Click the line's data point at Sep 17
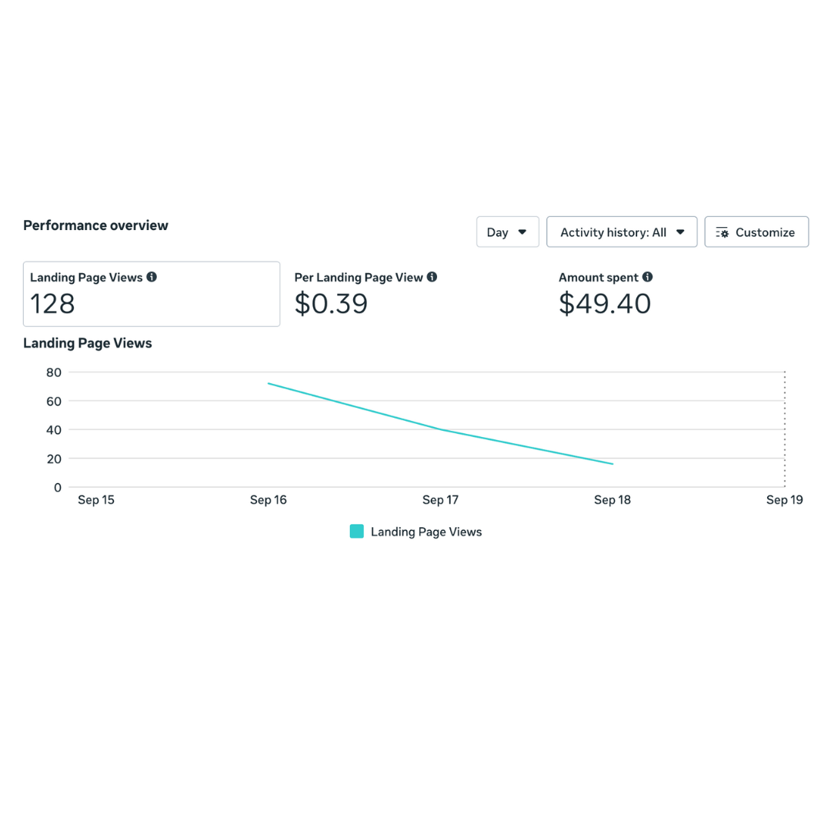 [x=441, y=429]
